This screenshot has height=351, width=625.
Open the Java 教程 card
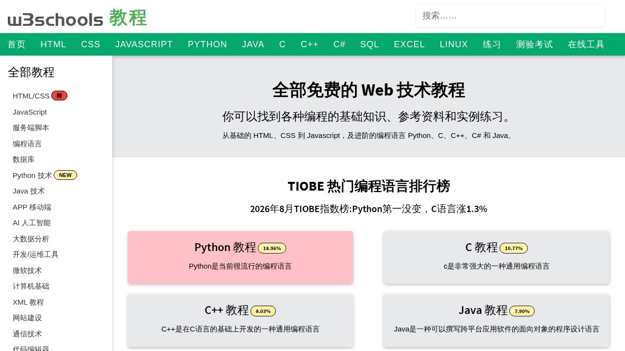tap(497, 320)
